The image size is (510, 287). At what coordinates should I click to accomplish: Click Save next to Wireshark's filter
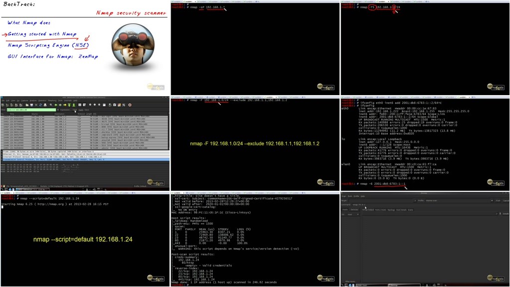pos(87,110)
